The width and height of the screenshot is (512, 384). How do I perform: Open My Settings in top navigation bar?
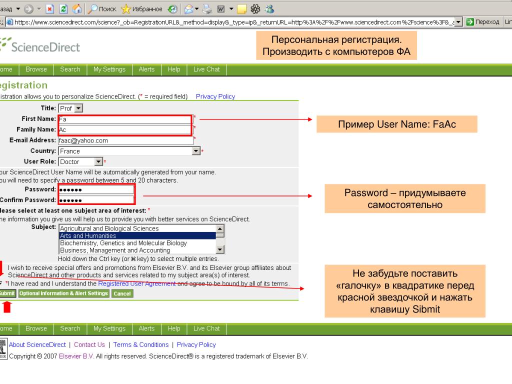109,69
